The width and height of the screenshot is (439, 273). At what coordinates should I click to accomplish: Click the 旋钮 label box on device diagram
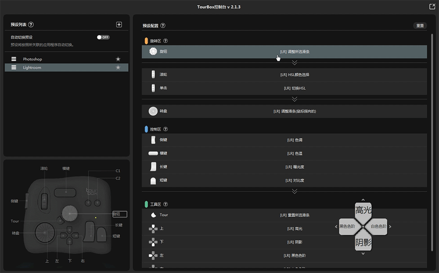pyautogui.click(x=120, y=214)
